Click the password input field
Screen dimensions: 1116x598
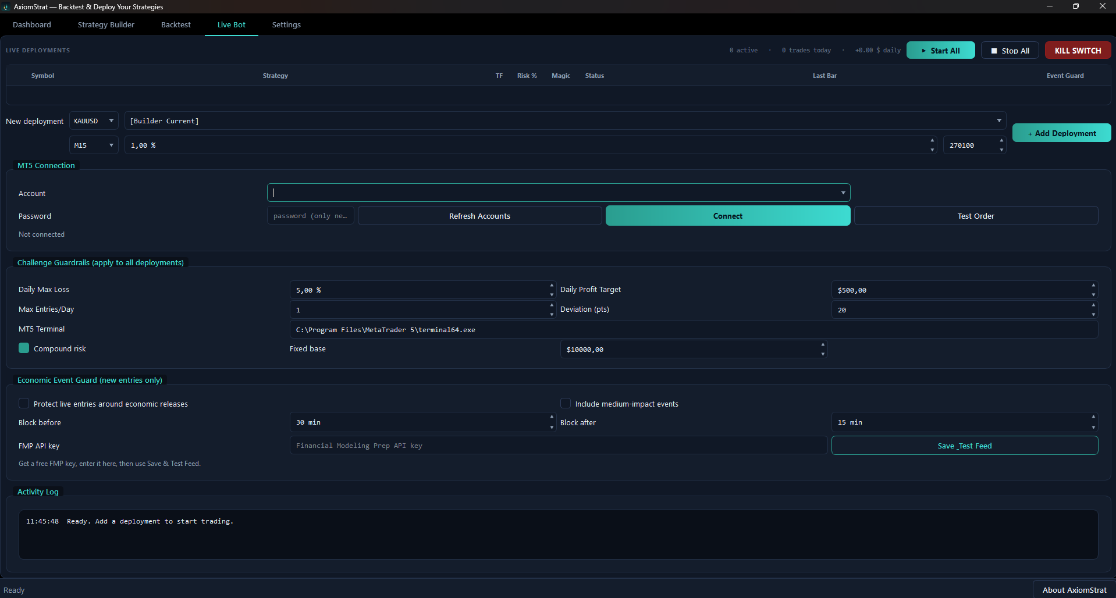tap(311, 216)
